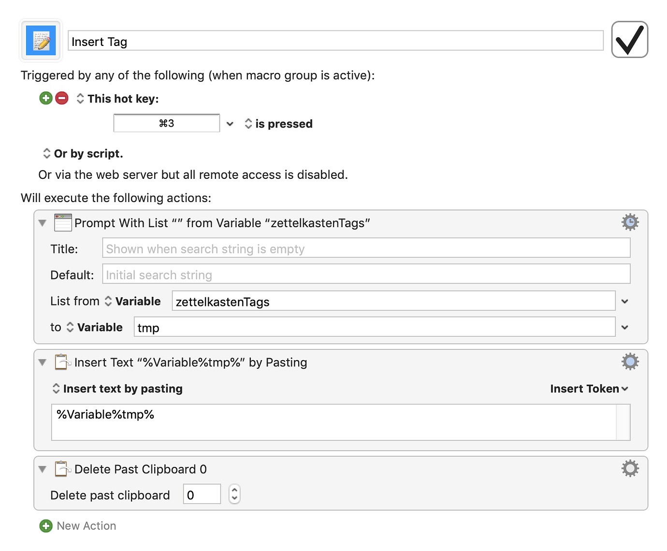Collapse the Delete Past Clipboard action

(x=43, y=469)
